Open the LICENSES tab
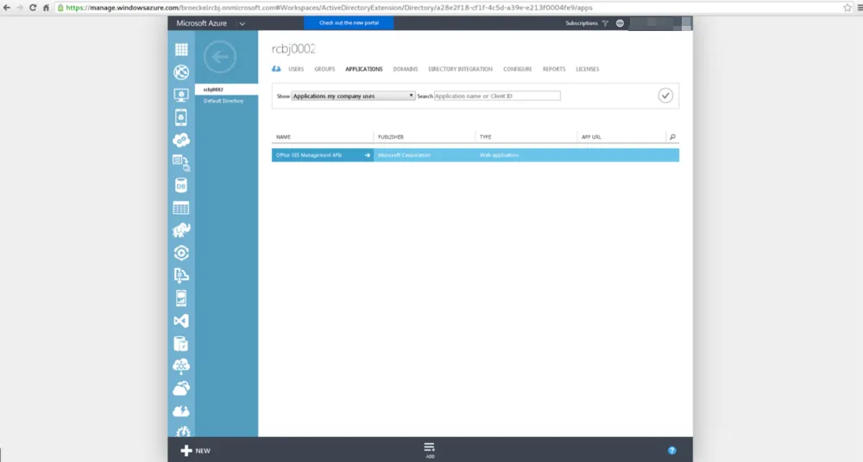Image resolution: width=863 pixels, height=462 pixels. tap(587, 69)
